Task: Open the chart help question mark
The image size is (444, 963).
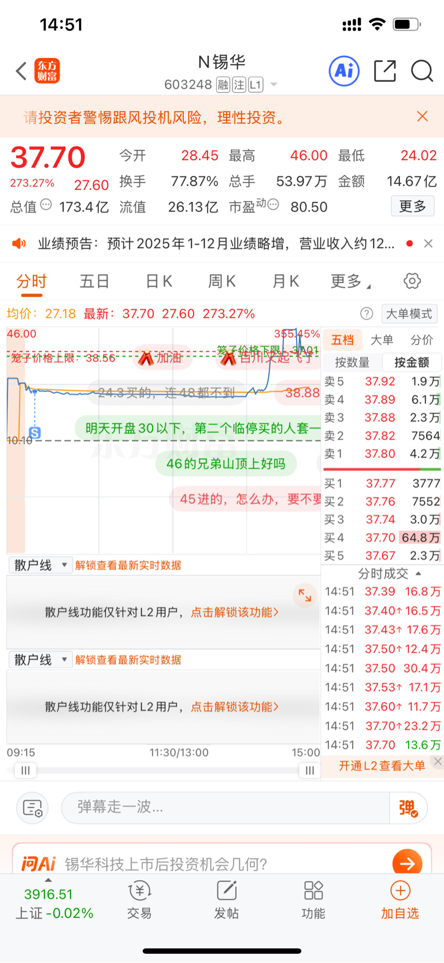Action: (x=367, y=314)
